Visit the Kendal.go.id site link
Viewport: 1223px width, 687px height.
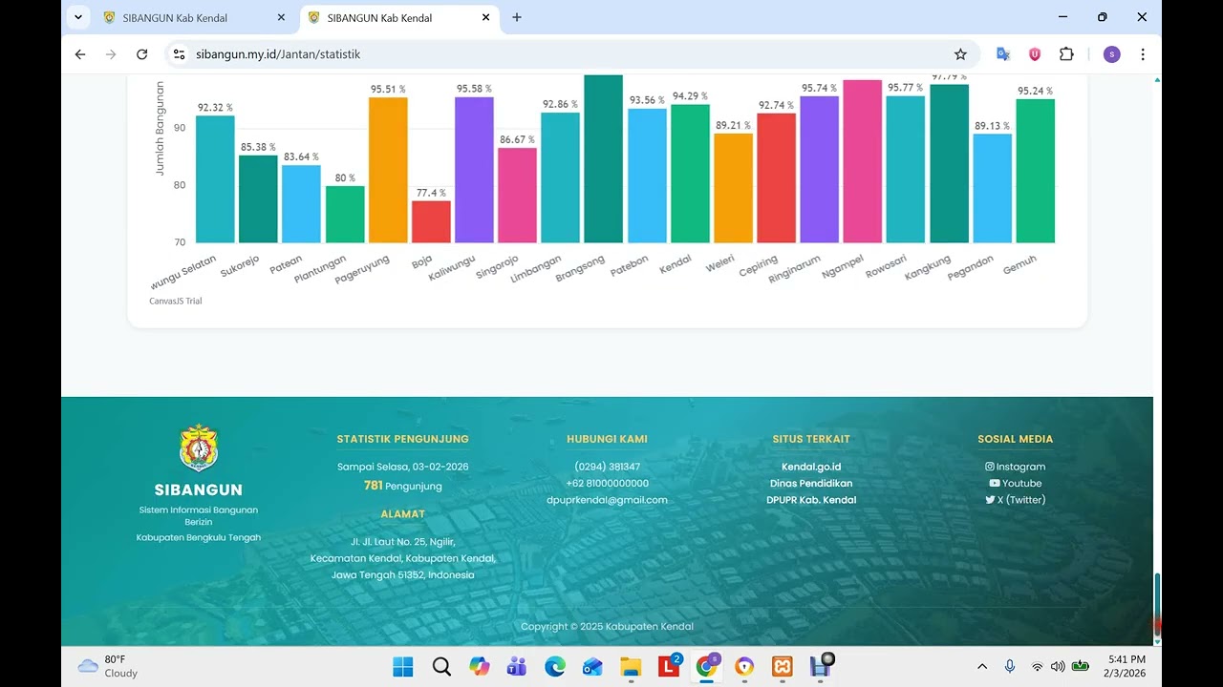pos(811,467)
